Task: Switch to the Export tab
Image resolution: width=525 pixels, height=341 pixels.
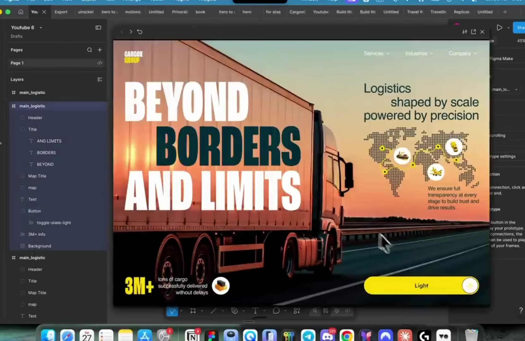Action: point(61,12)
